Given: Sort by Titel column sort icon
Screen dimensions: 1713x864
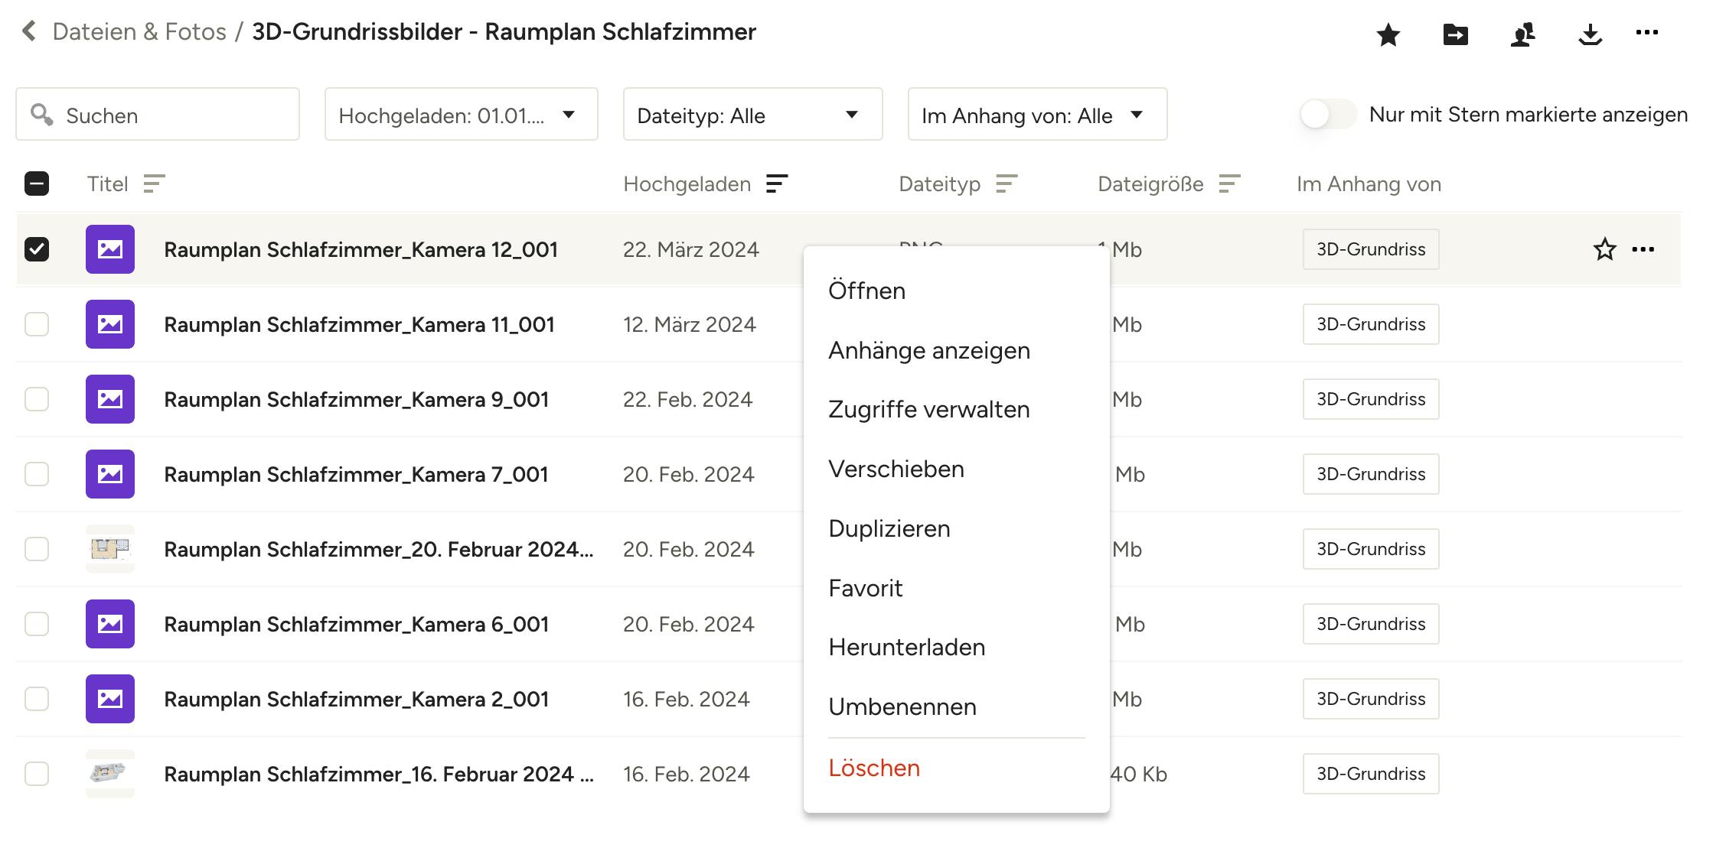Looking at the screenshot, I should point(154,184).
